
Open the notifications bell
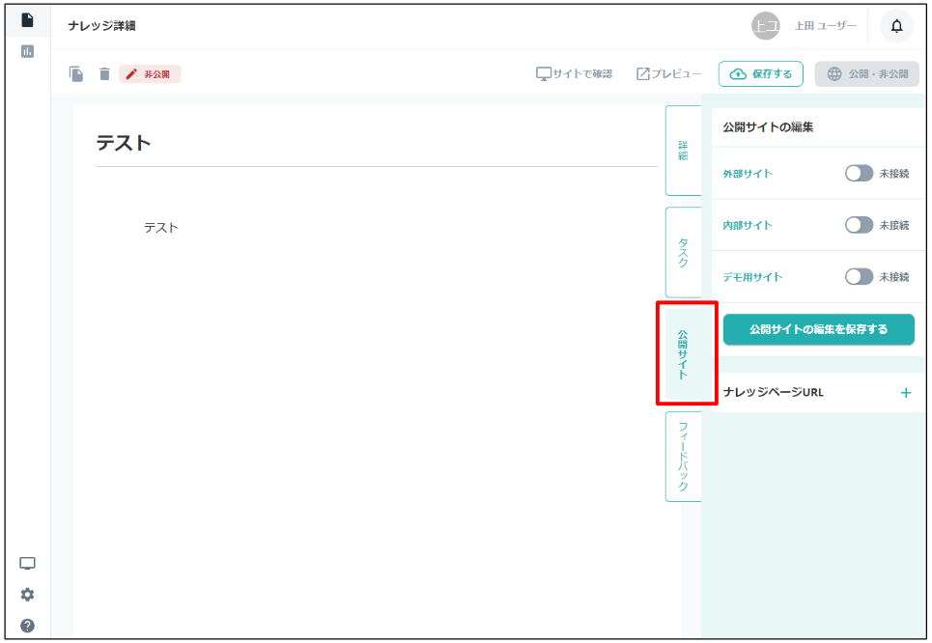[896, 26]
